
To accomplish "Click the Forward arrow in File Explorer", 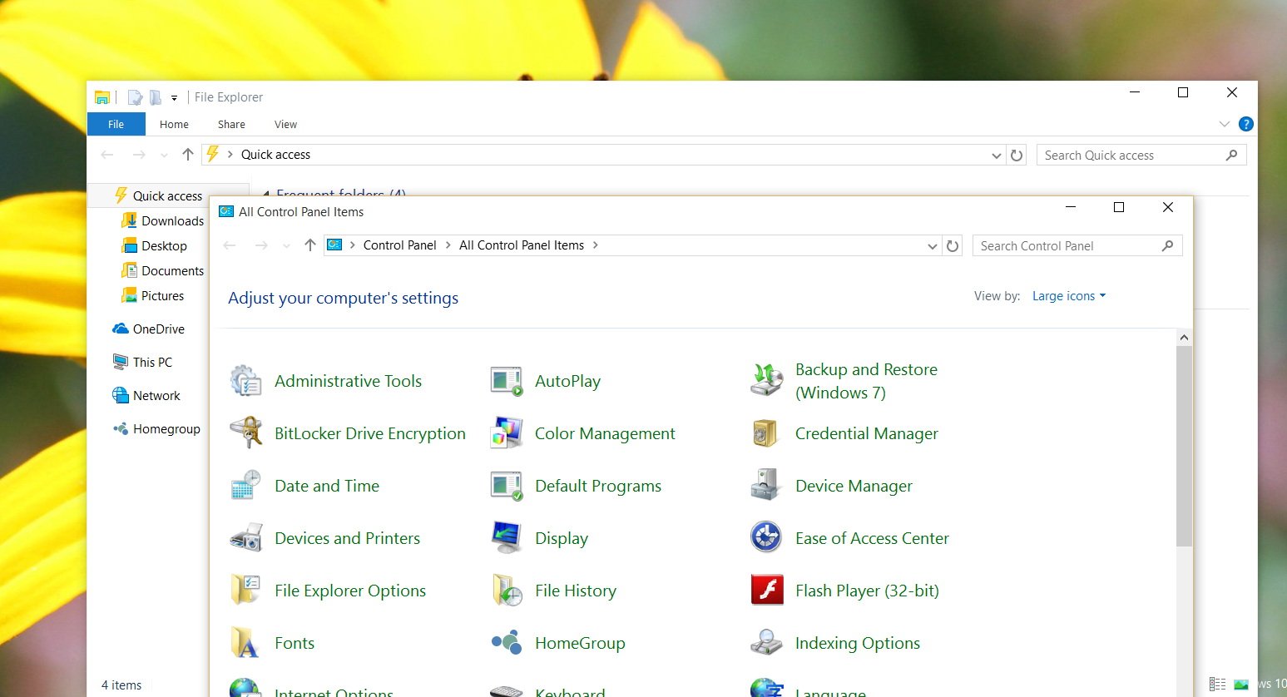I will (139, 155).
